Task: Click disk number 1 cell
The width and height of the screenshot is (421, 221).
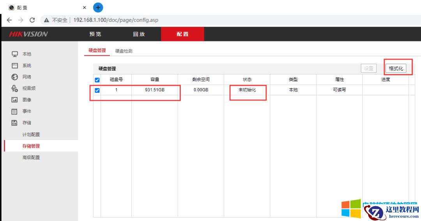Action: coord(116,90)
